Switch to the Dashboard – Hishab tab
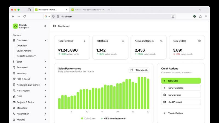219x123 pixels. click(x=51, y=10)
